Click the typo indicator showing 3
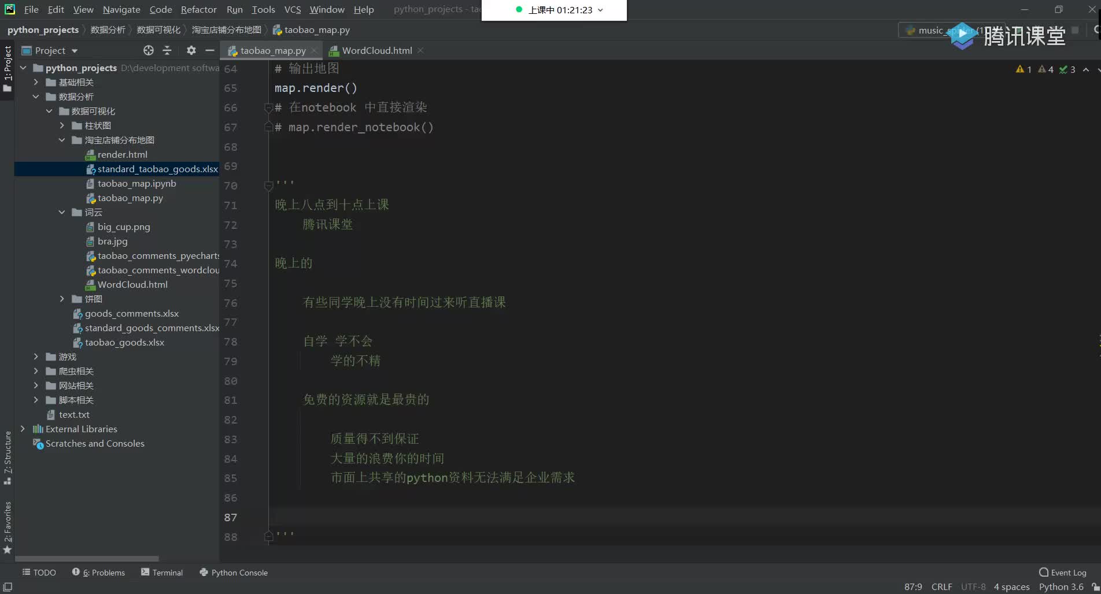 [1067, 69]
